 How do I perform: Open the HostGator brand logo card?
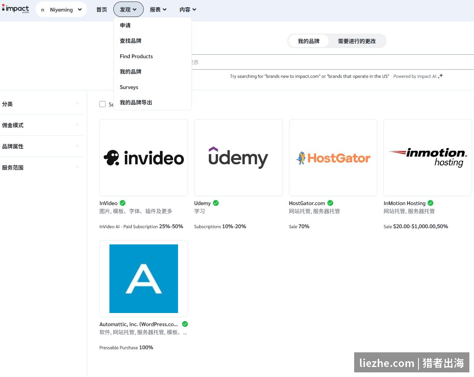[333, 158]
